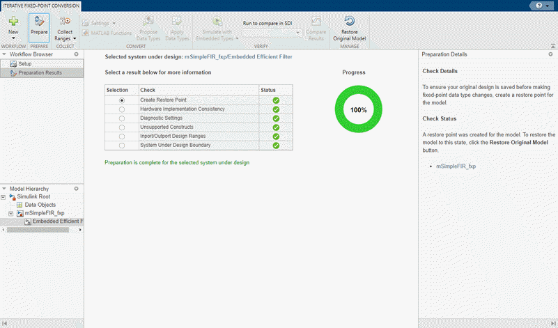Viewport: 558px width, 328px height.
Task: Click the Restore Original Model icon
Action: point(350,21)
